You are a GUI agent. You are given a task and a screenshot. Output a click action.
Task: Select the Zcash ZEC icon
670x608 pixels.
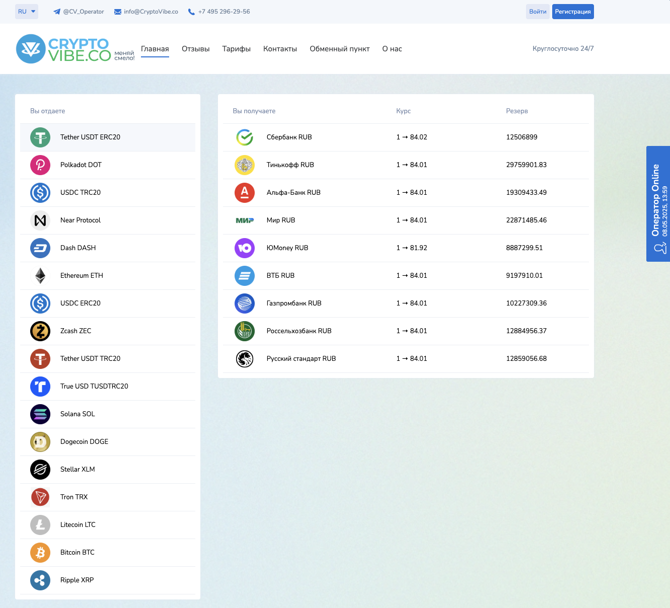40,331
